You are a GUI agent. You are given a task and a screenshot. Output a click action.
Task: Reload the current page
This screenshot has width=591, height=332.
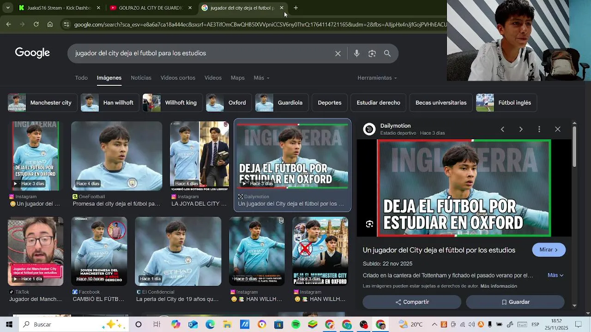click(x=36, y=24)
